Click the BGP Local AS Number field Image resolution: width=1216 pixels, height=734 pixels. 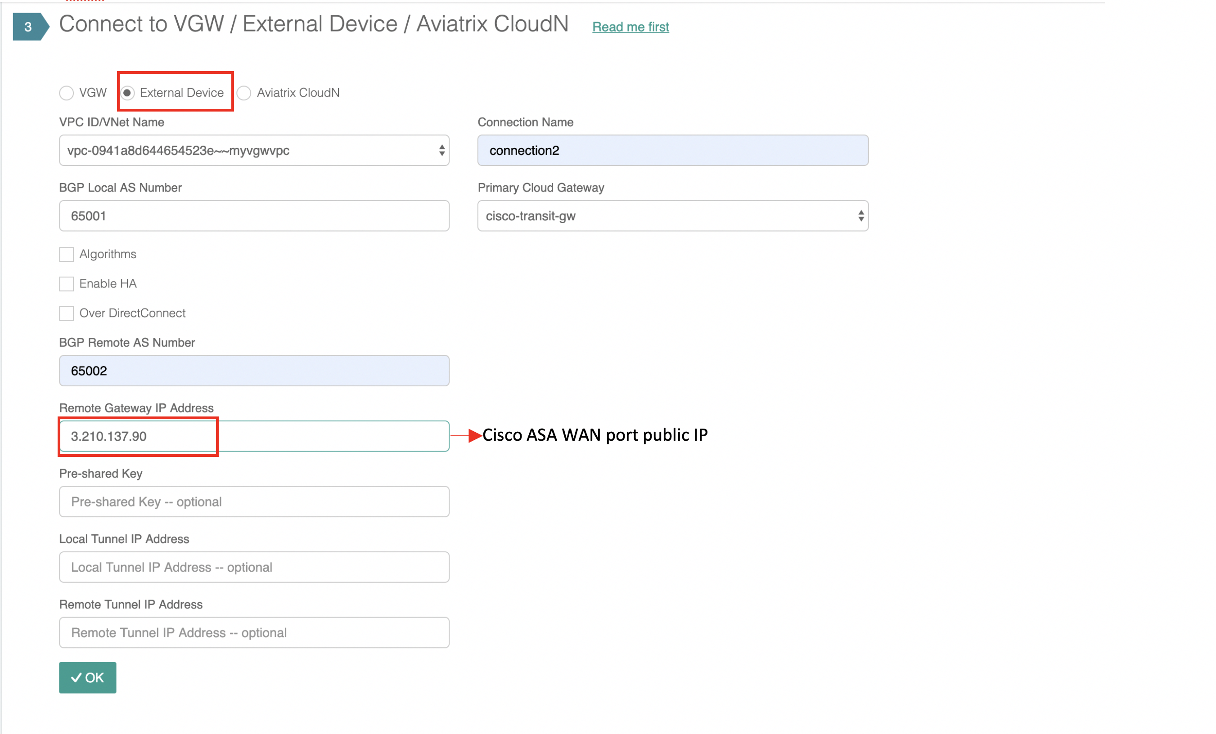[254, 216]
